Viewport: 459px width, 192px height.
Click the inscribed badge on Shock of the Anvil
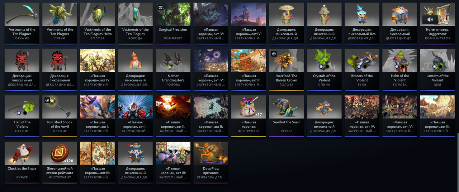click(x=47, y=100)
